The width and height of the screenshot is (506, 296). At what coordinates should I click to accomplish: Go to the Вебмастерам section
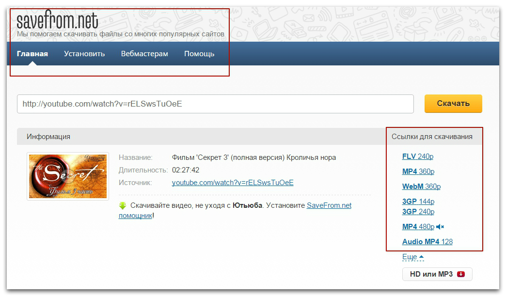(144, 54)
